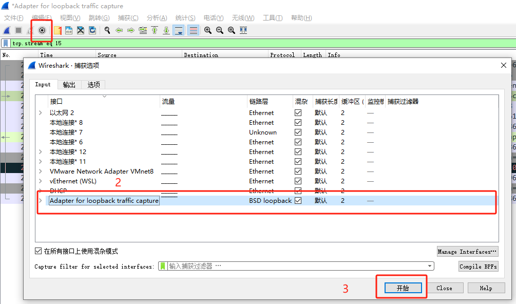Click display filter bookmark icon
The height and width of the screenshot is (304, 516).
(x=6, y=44)
